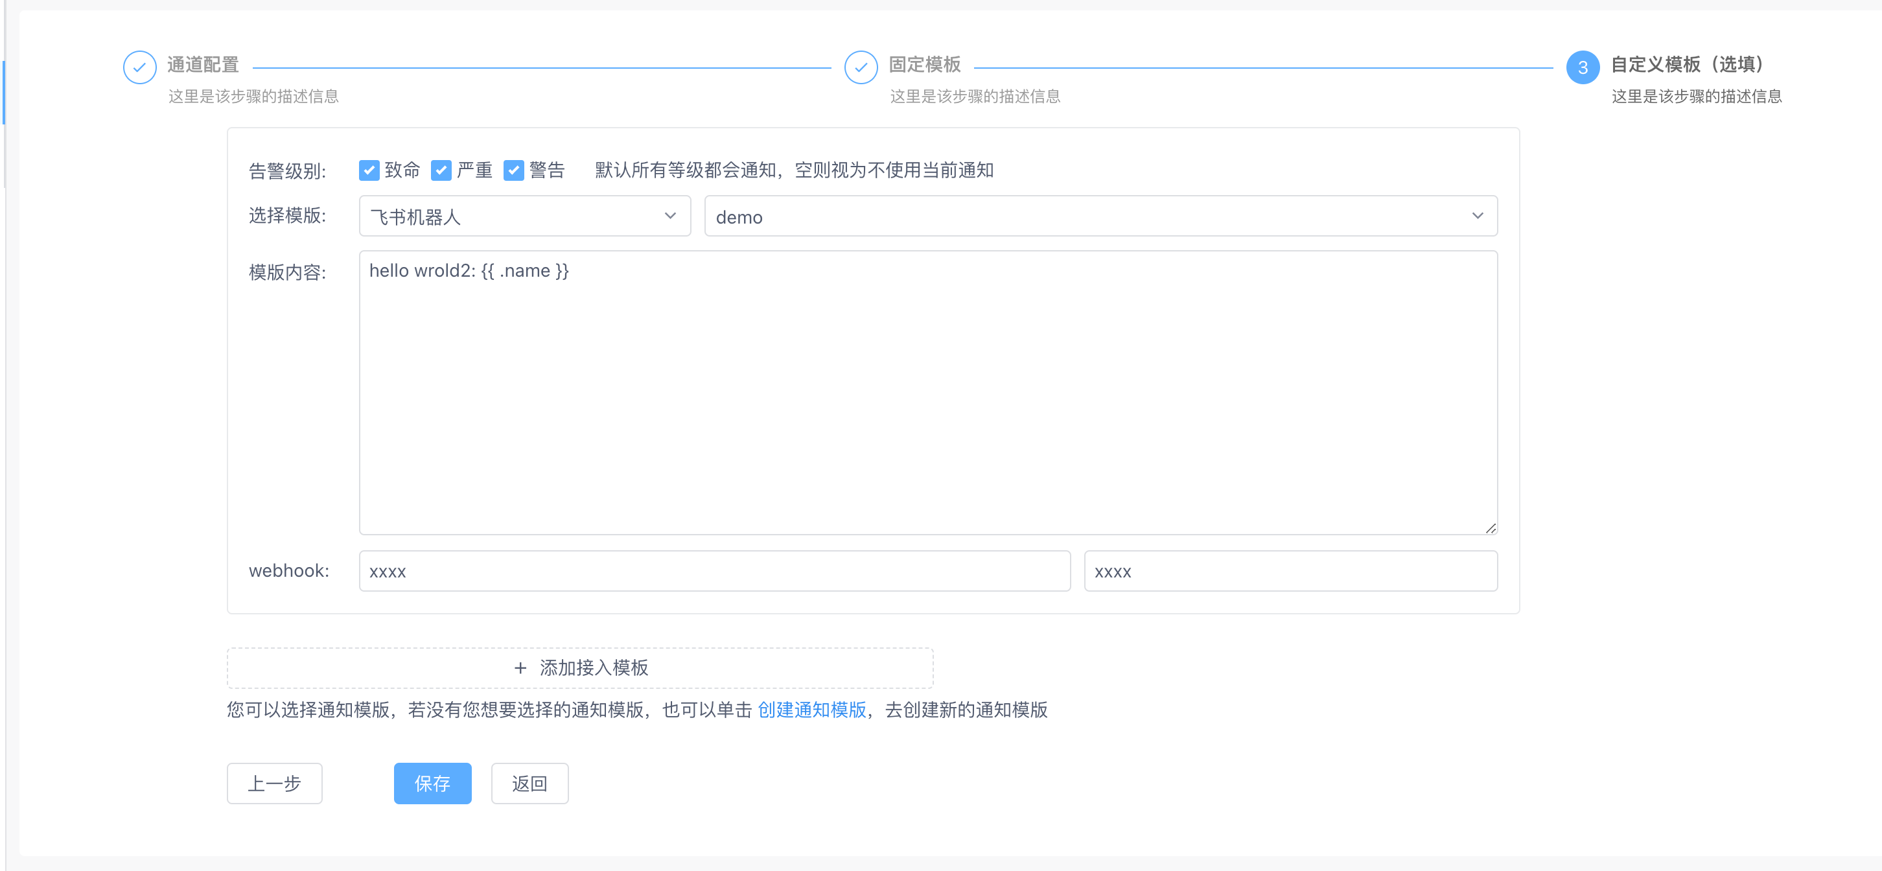The width and height of the screenshot is (1882, 871).
Task: Go to the 通道配置 step title
Action: 203,64
